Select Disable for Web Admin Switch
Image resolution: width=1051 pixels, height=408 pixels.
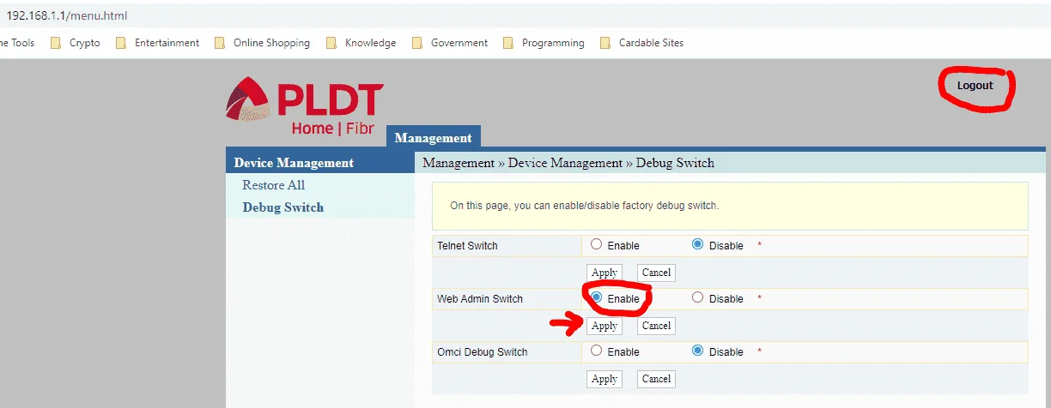click(697, 297)
